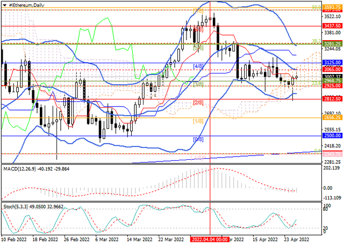Select the 3281.25 green price label
344x245 pixels.
(332, 44)
